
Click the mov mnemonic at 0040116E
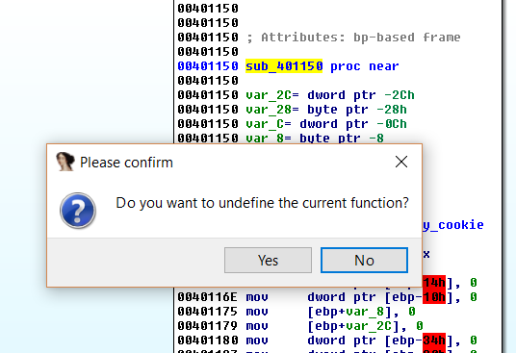[257, 297]
